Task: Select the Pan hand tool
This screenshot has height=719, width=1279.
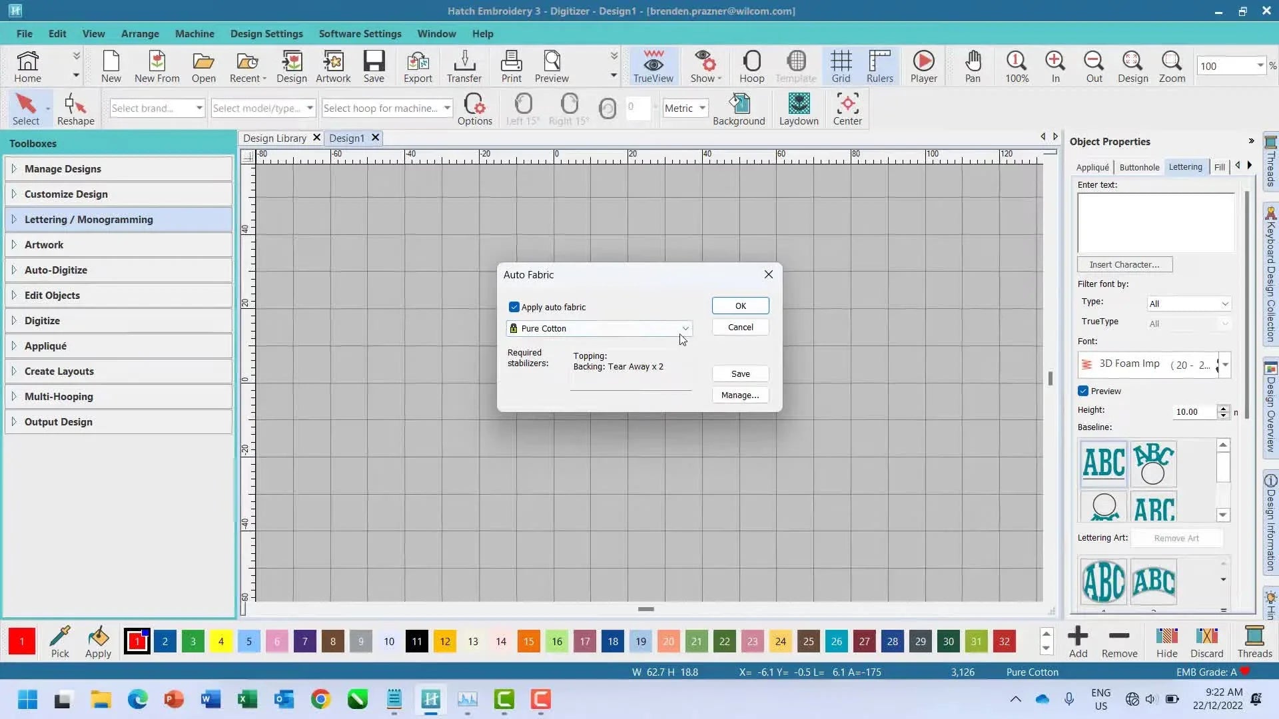Action: coord(973,66)
